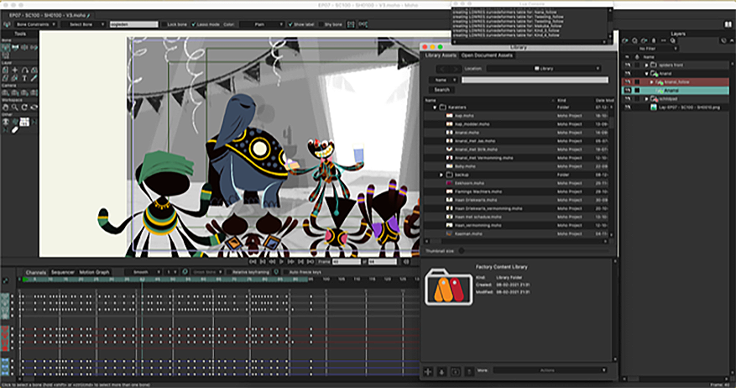
Task: Click the play button in the playback bar
Action: (x=282, y=262)
